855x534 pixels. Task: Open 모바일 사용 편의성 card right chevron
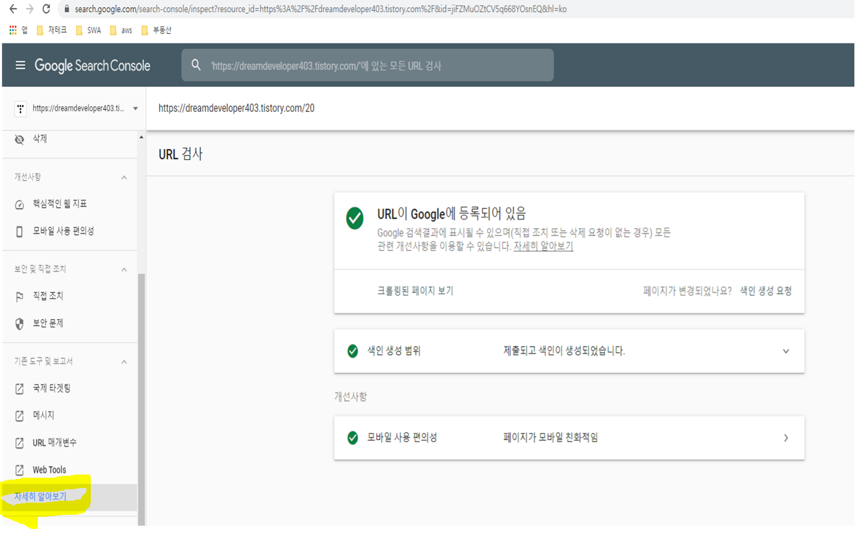pos(786,438)
